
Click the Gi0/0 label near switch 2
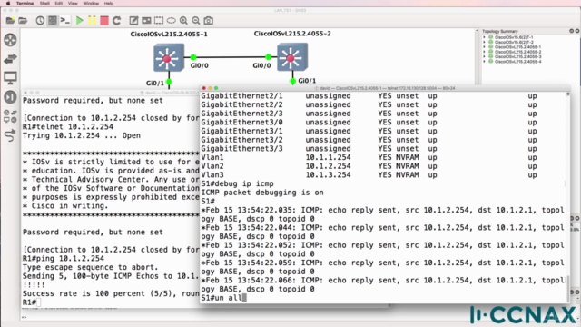point(261,65)
